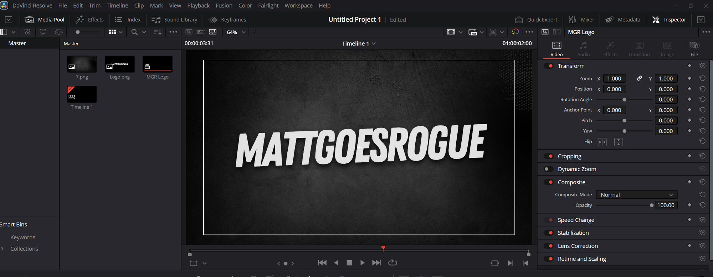
Task: Open the Fusion menu
Action: point(224,6)
